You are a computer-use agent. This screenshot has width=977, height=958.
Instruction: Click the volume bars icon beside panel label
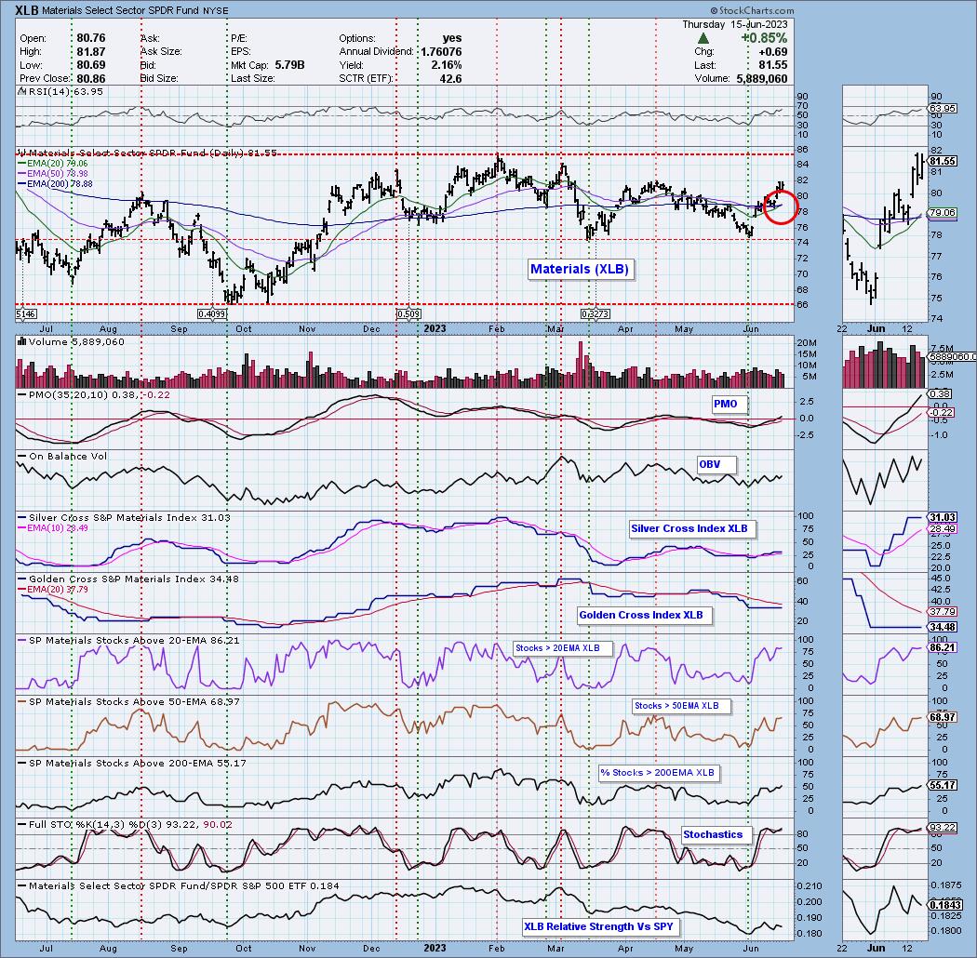click(x=22, y=341)
